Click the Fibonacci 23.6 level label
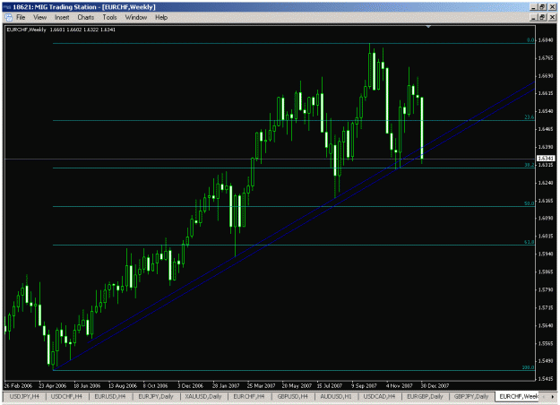Screen dimensions: 560x405 [530, 117]
